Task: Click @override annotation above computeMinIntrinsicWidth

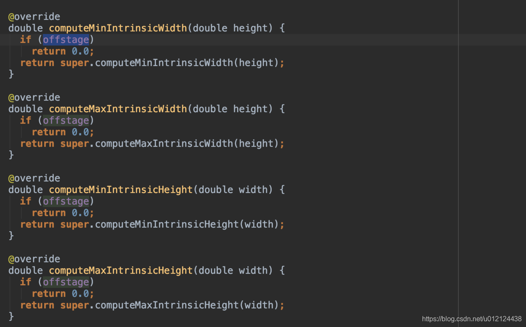Action: tap(34, 17)
